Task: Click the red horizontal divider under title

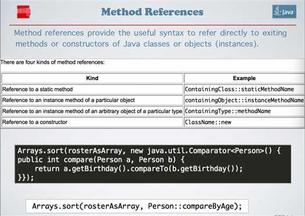Action: [x=153, y=25]
